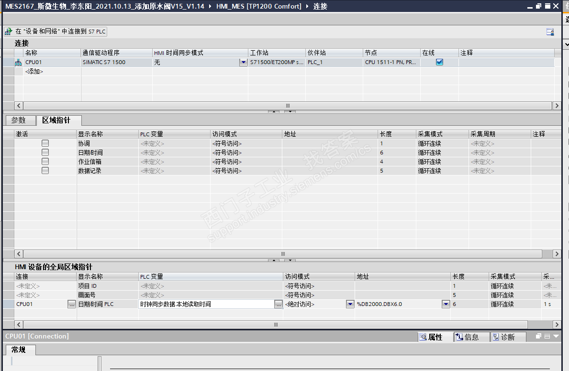Float the editor window icon in title bar

click(x=538, y=6)
